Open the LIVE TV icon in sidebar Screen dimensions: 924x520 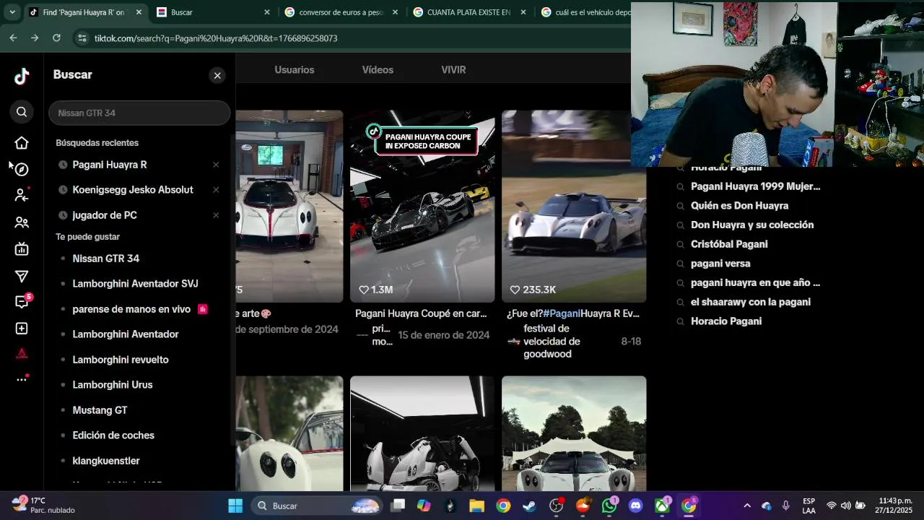pos(22,249)
